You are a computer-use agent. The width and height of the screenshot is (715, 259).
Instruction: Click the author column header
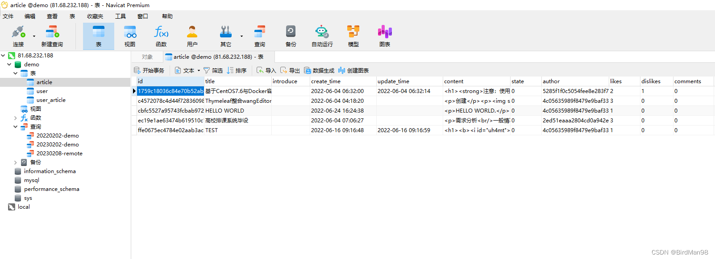575,81
